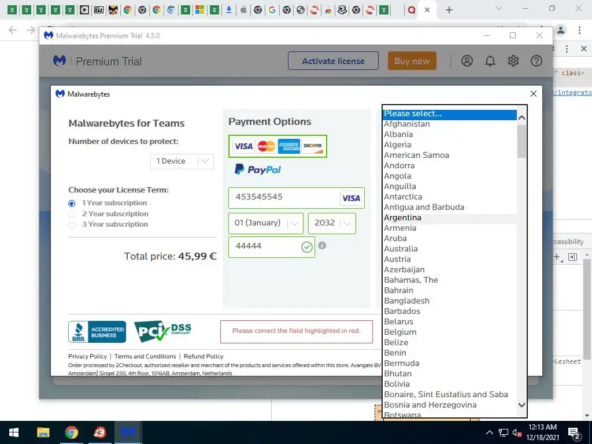The image size is (592, 444).
Task: Click the country list scrollbar thumb
Action: click(521, 141)
